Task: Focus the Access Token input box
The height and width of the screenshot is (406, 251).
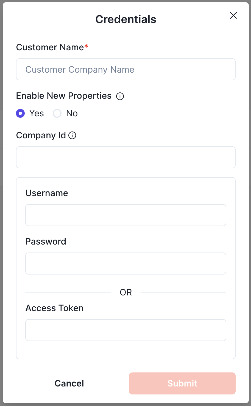Action: [x=126, y=330]
